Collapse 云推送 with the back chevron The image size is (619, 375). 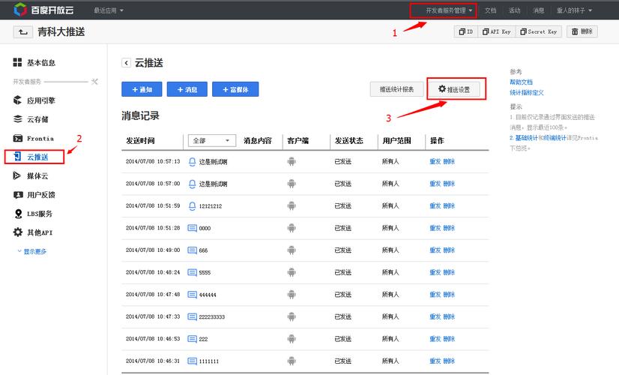[126, 63]
